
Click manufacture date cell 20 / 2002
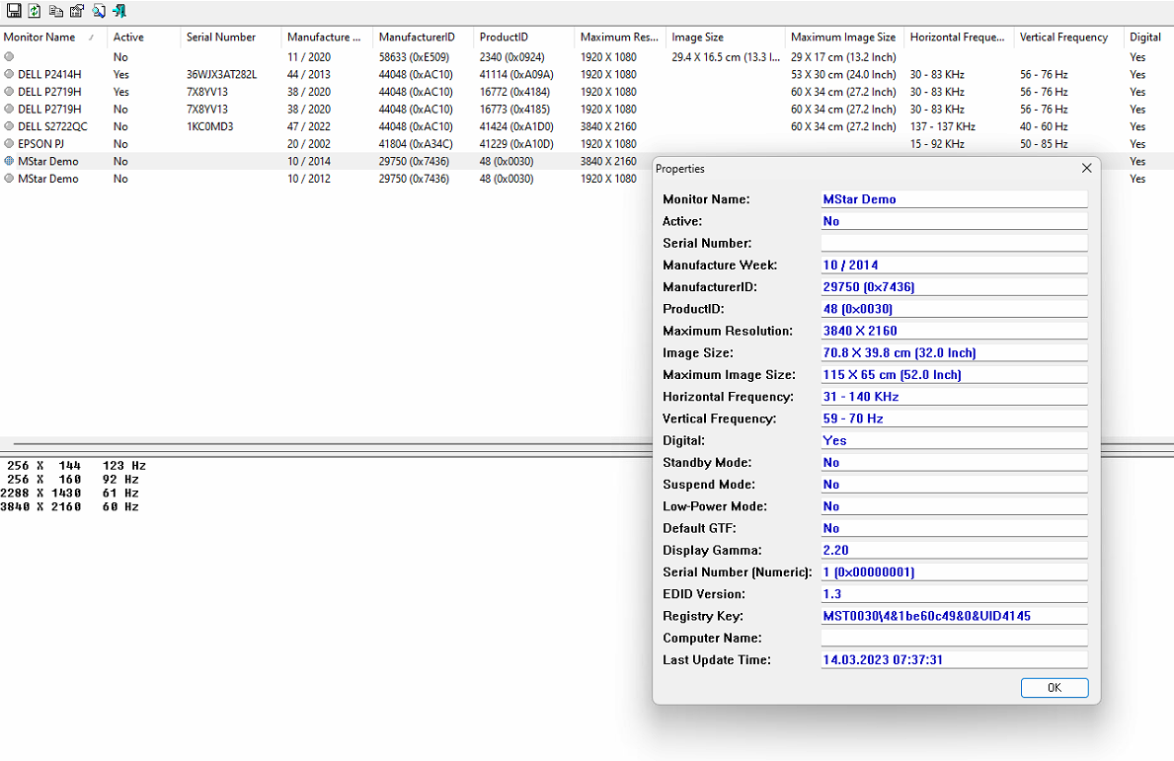click(308, 144)
